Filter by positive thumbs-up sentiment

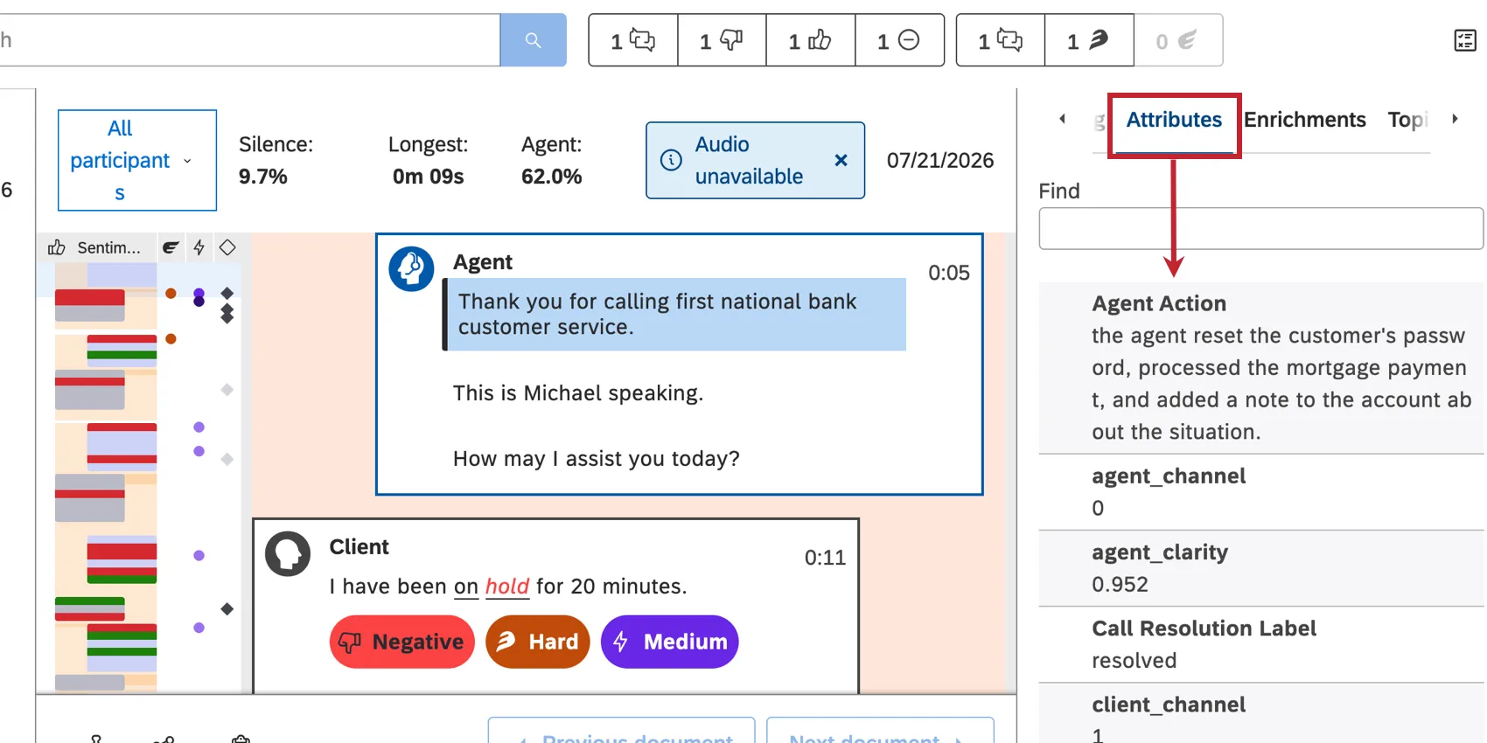811,40
